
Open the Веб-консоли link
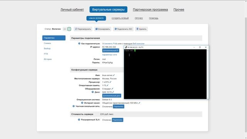(139, 44)
